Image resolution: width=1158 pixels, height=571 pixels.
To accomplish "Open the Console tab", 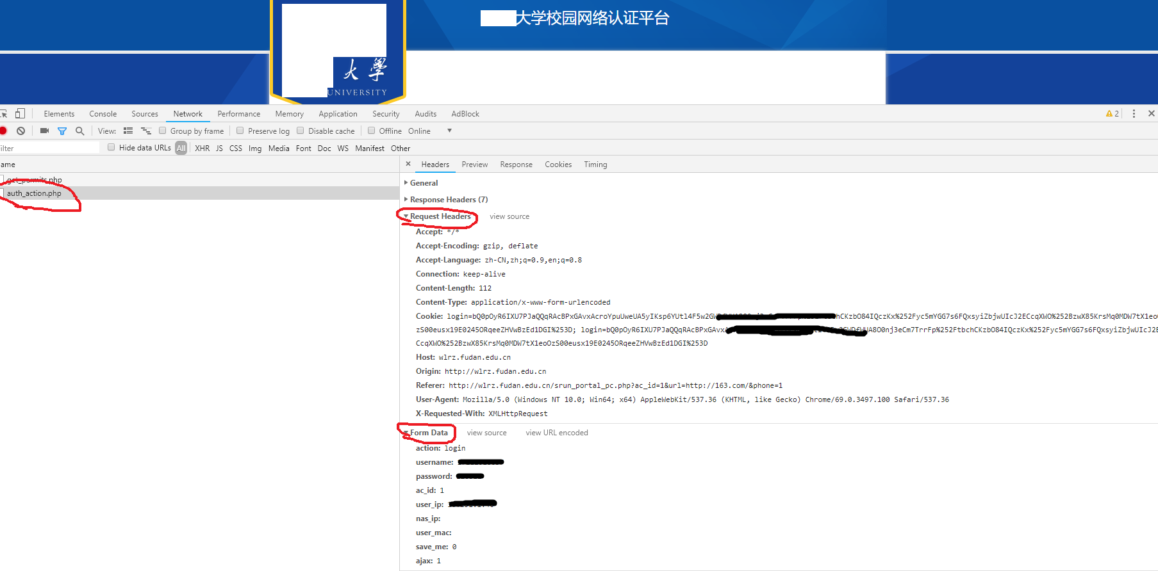I will (x=103, y=113).
